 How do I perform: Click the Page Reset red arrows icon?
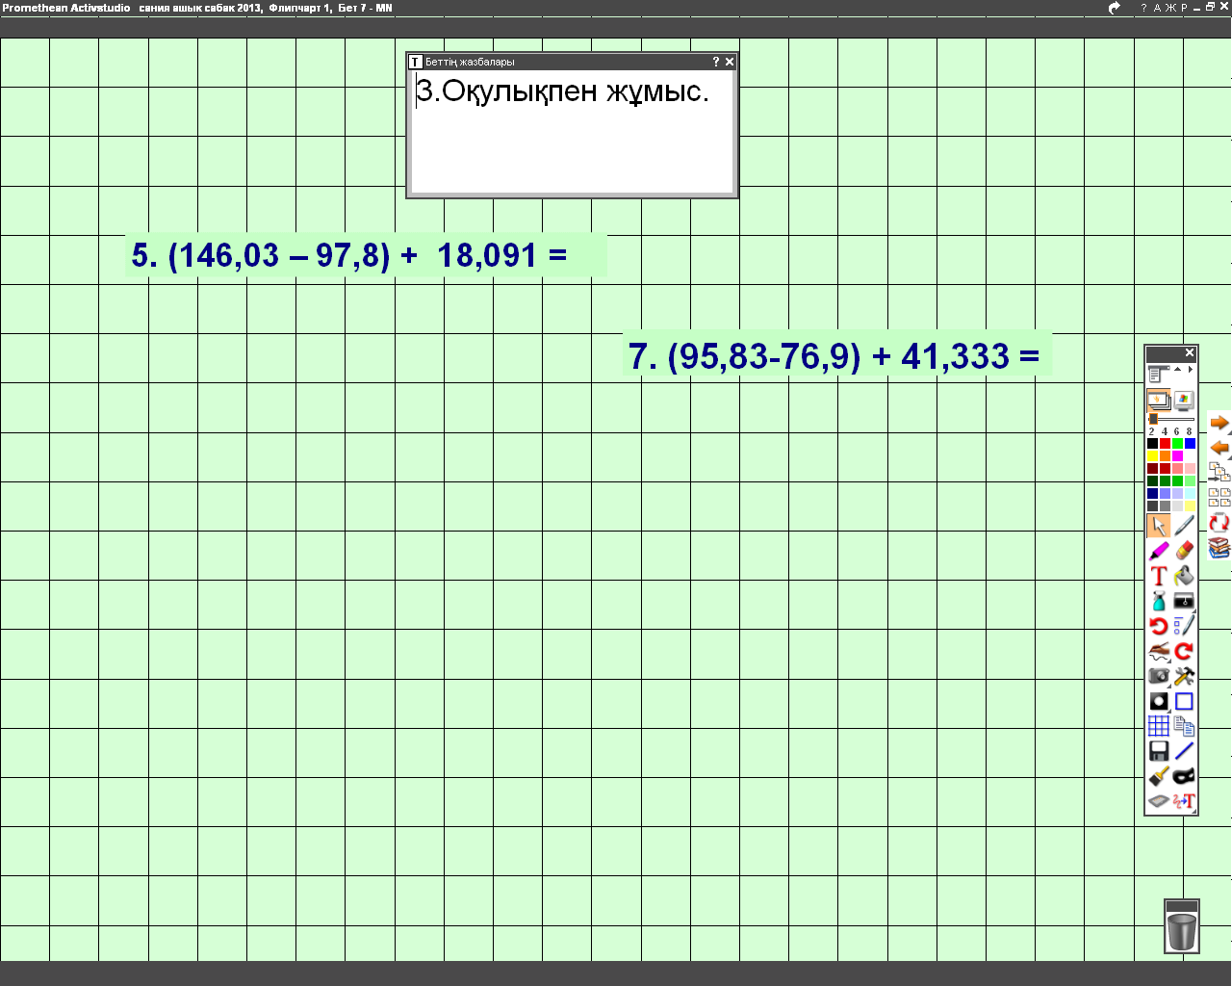click(1219, 523)
